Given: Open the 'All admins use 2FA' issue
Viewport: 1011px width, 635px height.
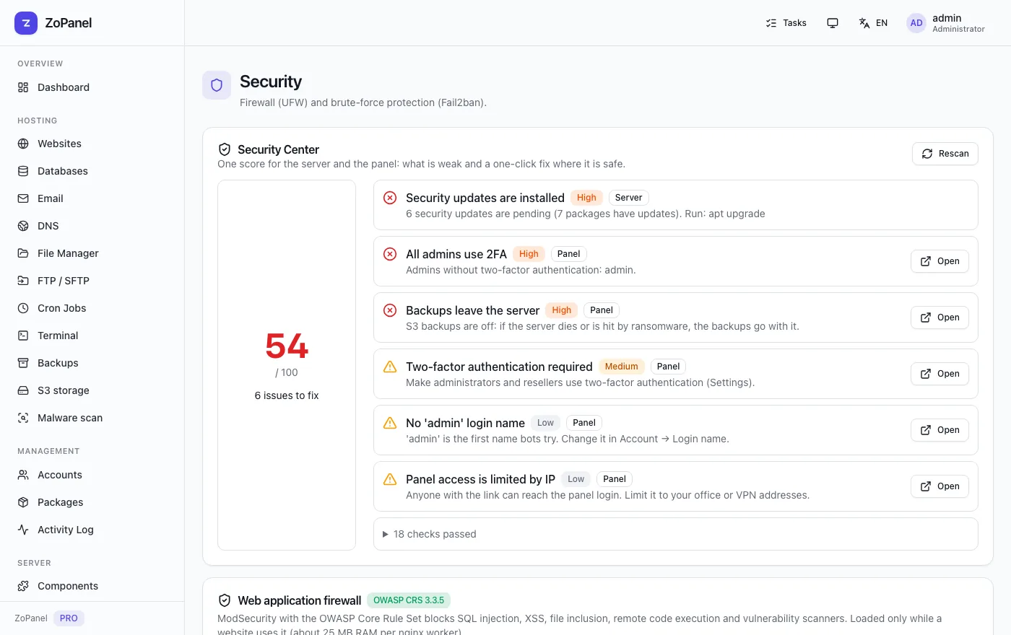Looking at the screenshot, I should tap(940, 261).
